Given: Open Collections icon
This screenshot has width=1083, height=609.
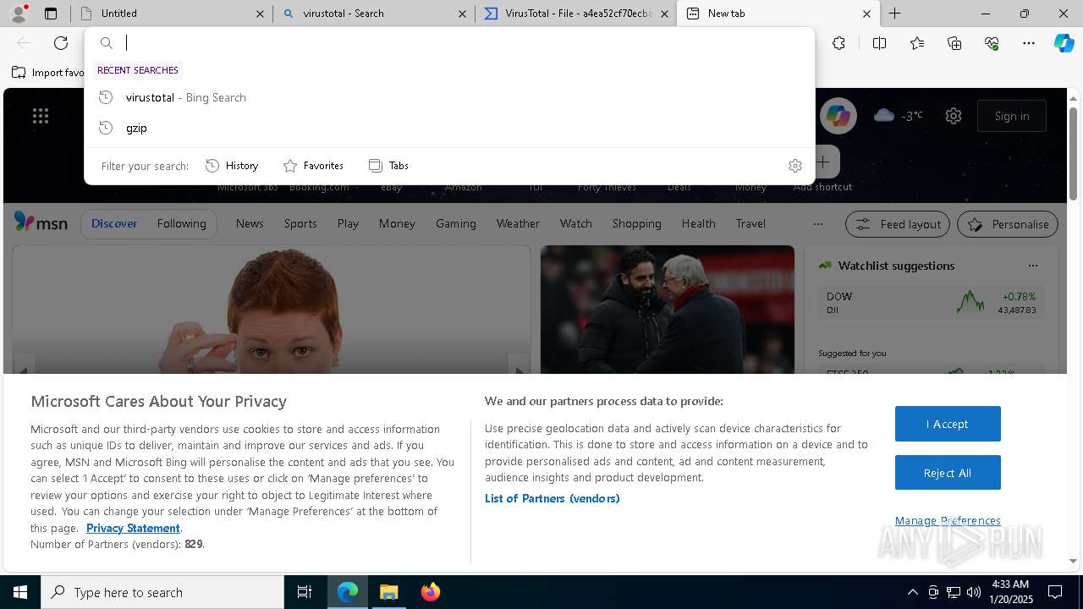Looking at the screenshot, I should tap(954, 43).
